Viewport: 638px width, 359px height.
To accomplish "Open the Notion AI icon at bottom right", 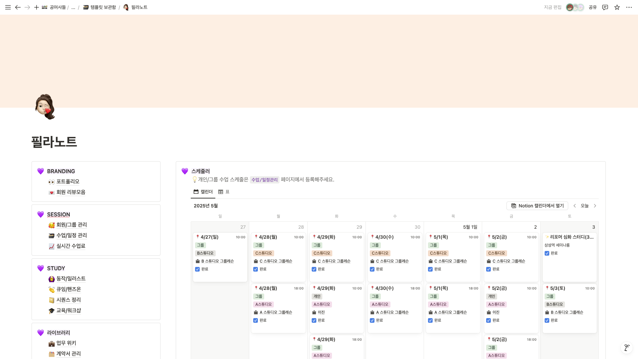I will [627, 348].
